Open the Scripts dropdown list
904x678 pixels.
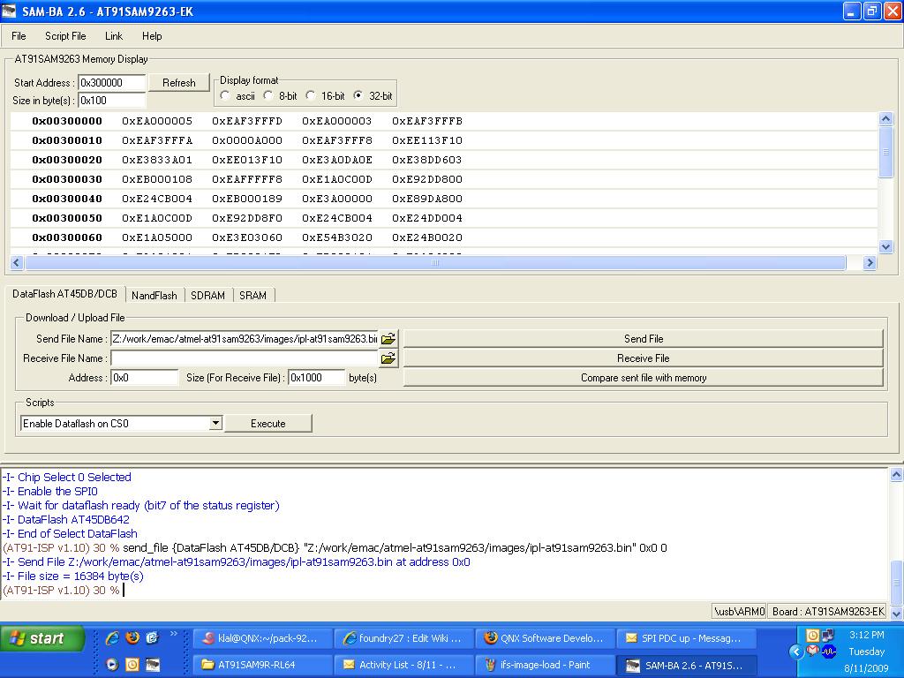215,424
